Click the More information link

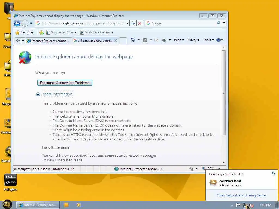(57, 94)
